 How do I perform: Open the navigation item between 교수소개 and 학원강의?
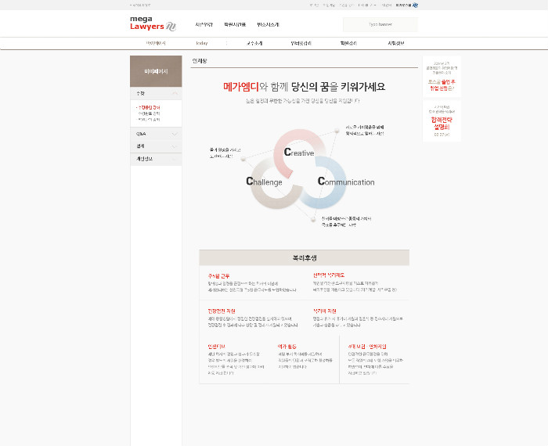(301, 43)
